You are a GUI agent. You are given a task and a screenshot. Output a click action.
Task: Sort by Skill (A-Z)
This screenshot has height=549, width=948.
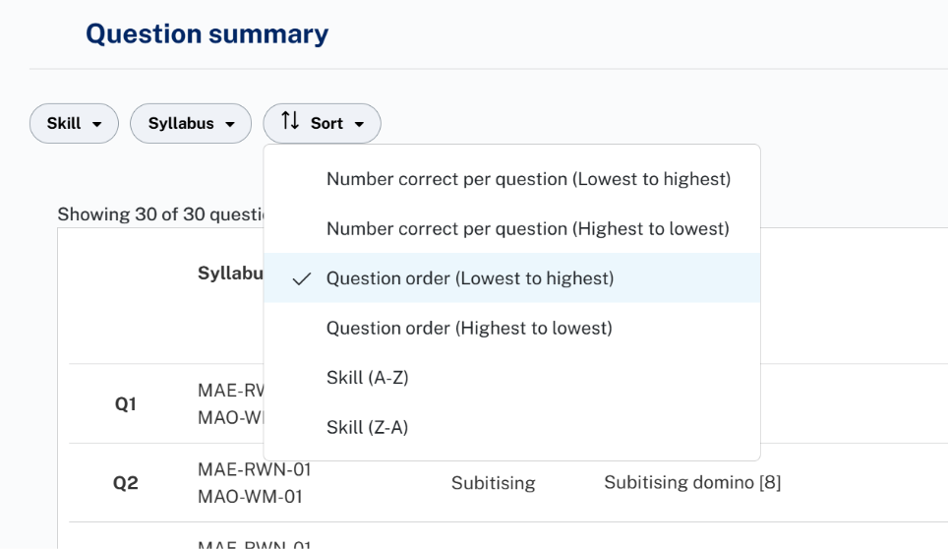pos(511,377)
